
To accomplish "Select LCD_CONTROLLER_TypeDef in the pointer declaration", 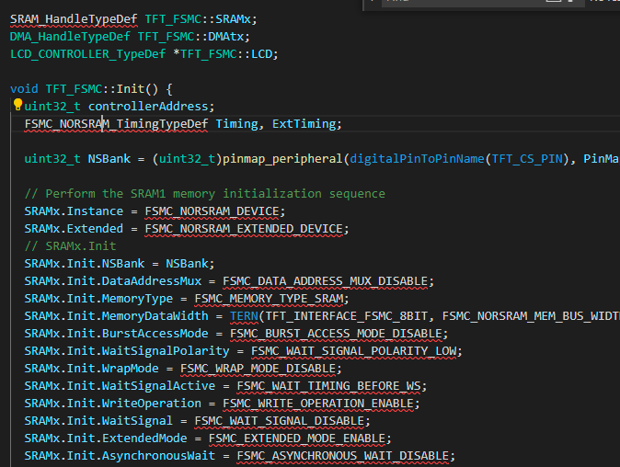I will (87, 54).
